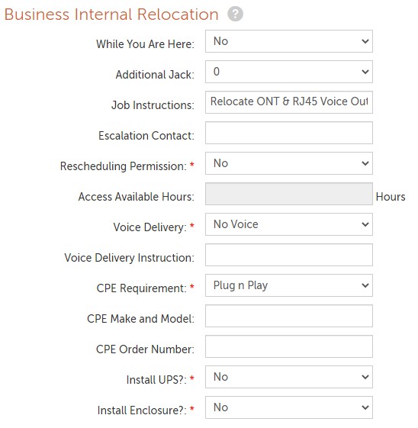
Task: Open the Voice Delivery dropdown
Action: 289,224
